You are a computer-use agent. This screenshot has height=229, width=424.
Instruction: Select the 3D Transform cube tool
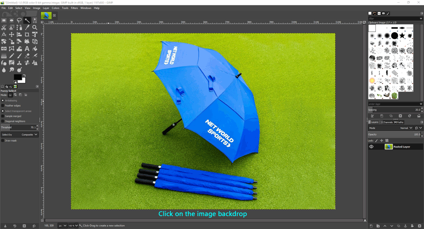pos(35,41)
